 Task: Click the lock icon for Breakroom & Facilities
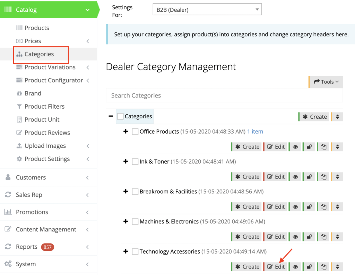309,207
